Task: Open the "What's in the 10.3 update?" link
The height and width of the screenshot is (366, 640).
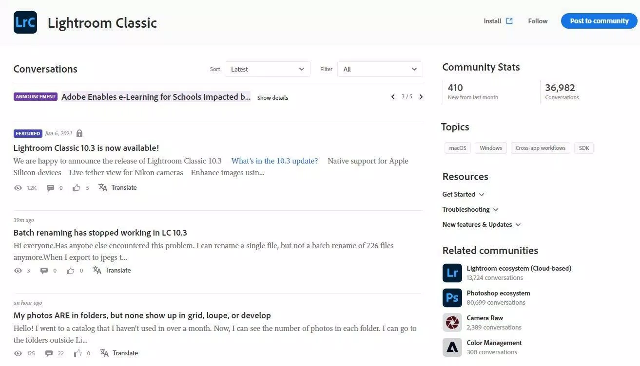Action: (x=274, y=161)
